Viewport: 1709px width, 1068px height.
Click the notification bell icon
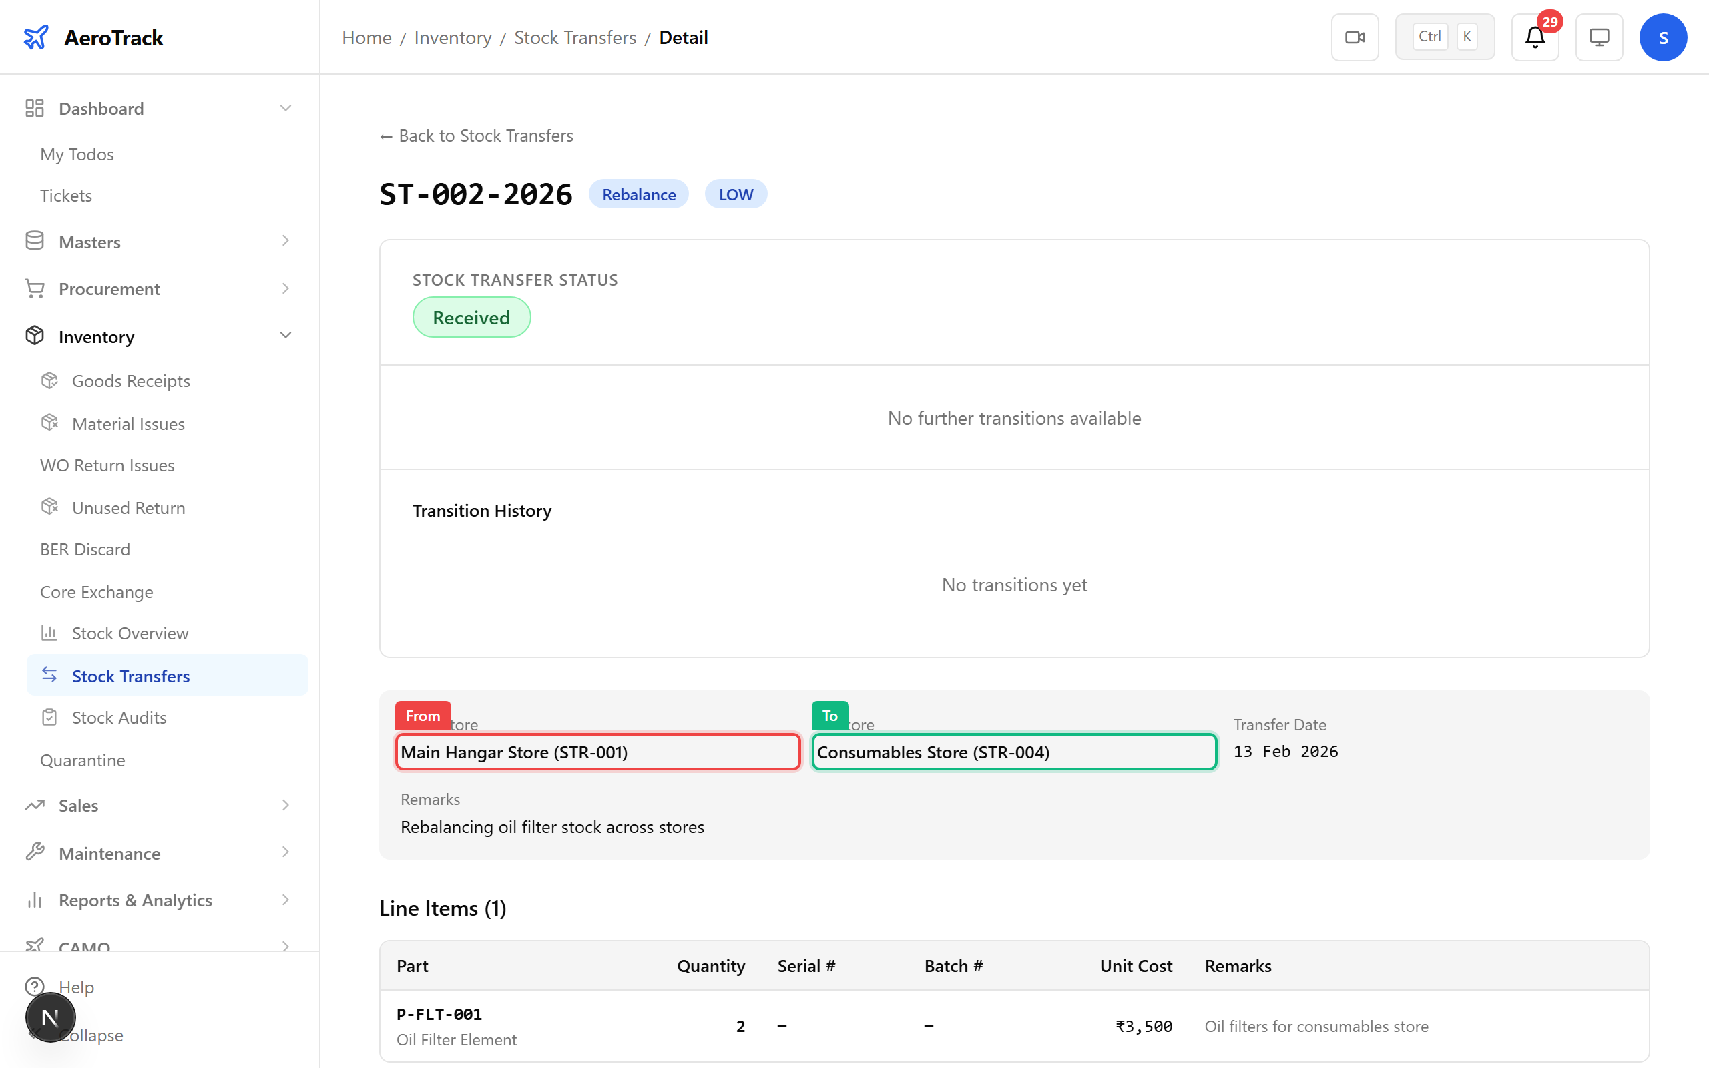coord(1534,37)
